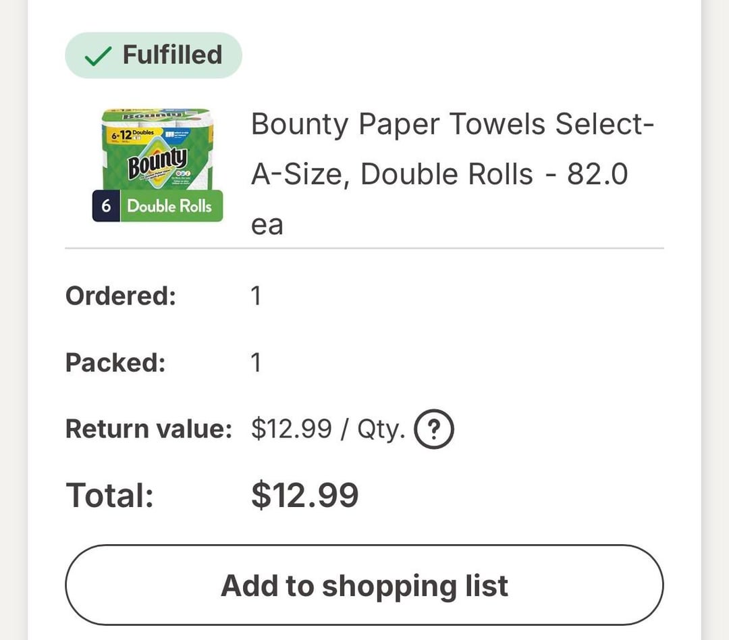Select the Packed quantity value
Image resolution: width=729 pixels, height=640 pixels.
point(256,363)
